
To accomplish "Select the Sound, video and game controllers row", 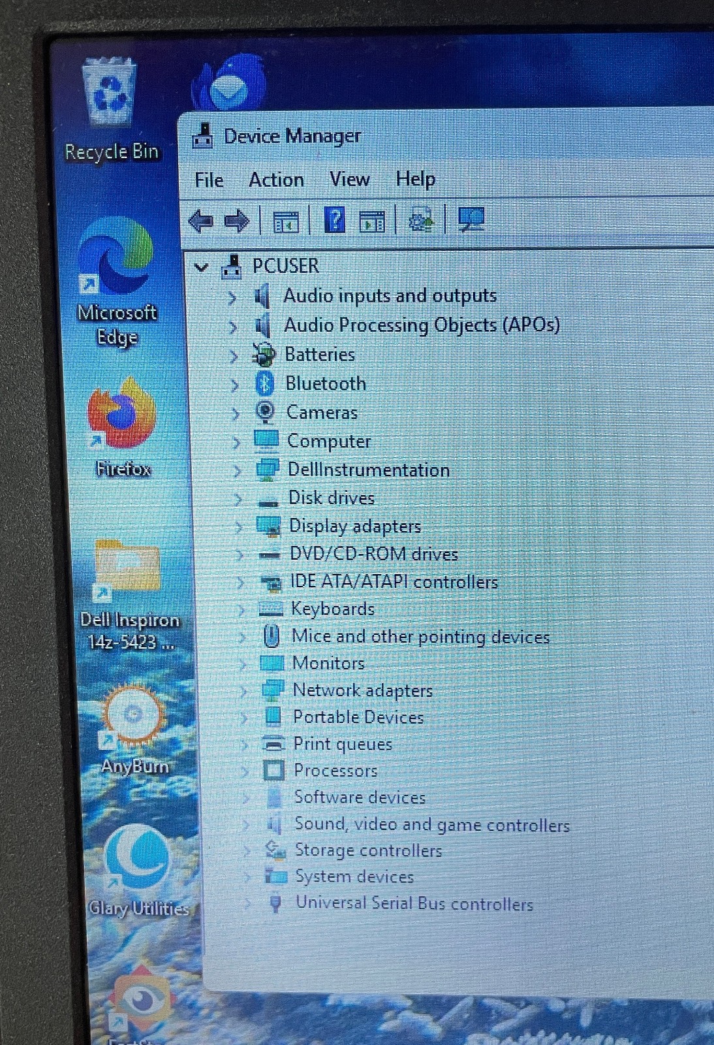I will click(x=418, y=824).
